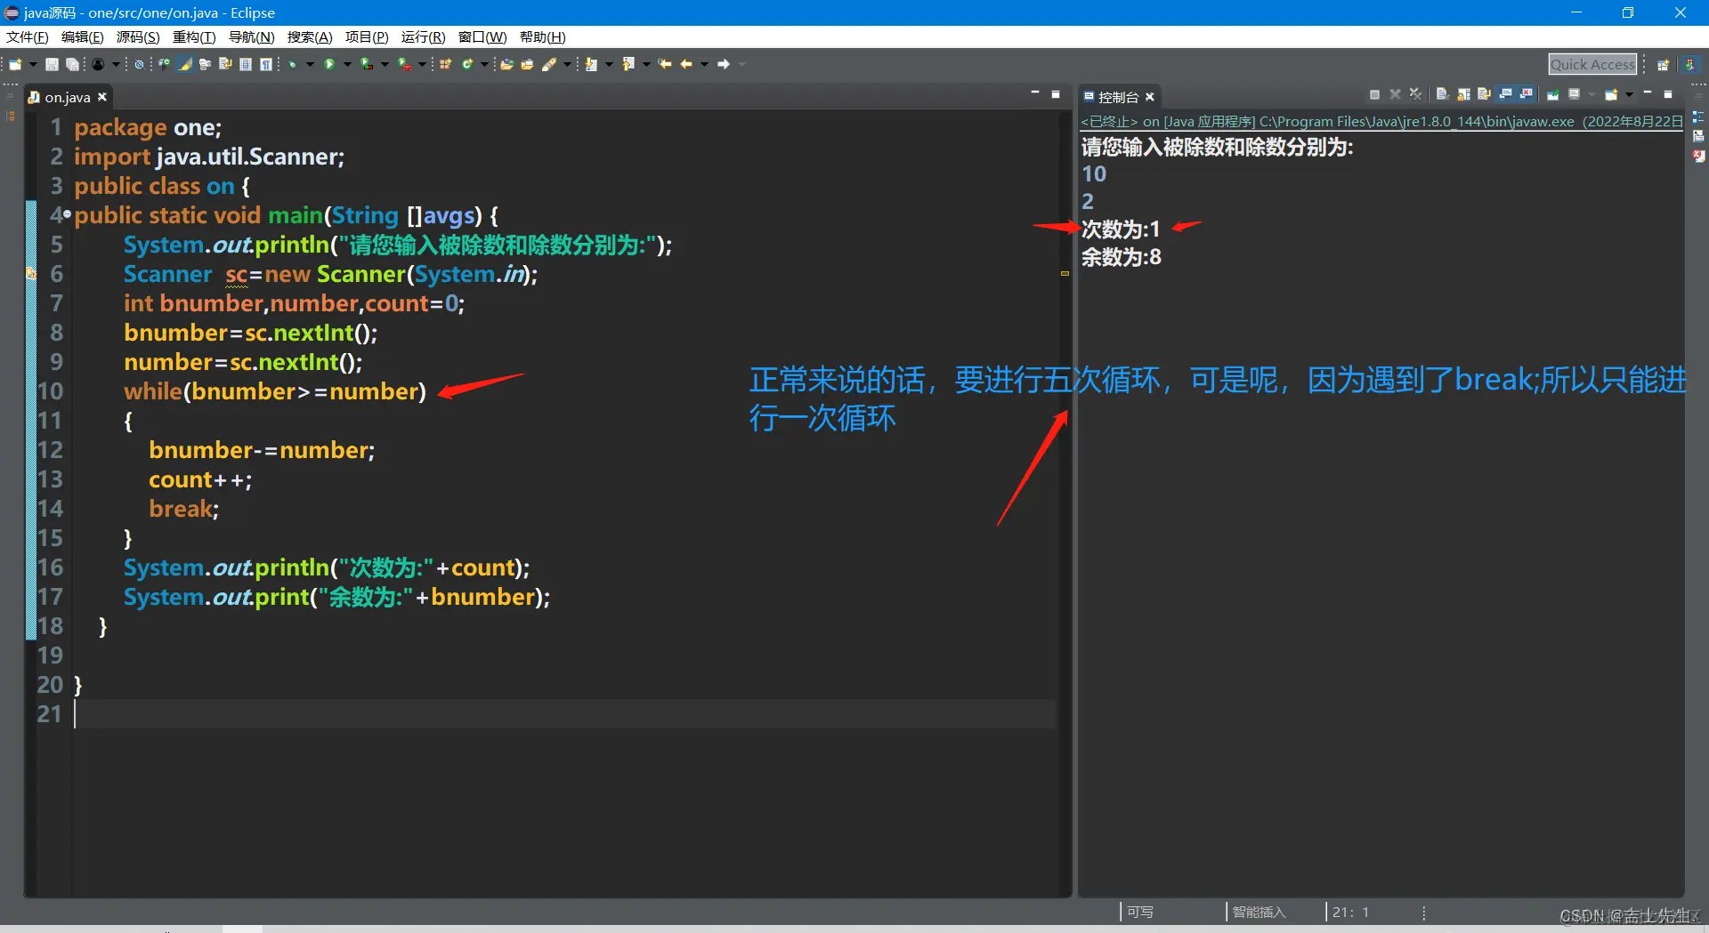This screenshot has height=933, width=1709.
Task: Click the Open Console icon
Action: (x=1612, y=94)
